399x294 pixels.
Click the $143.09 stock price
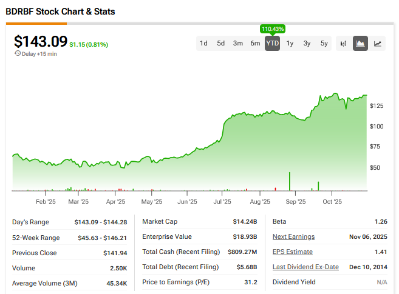39,41
